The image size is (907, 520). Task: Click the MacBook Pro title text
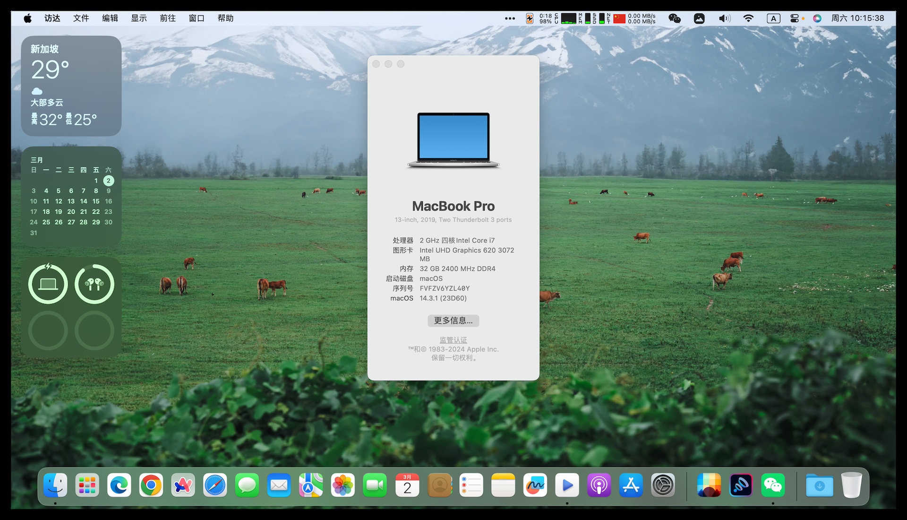(x=453, y=206)
